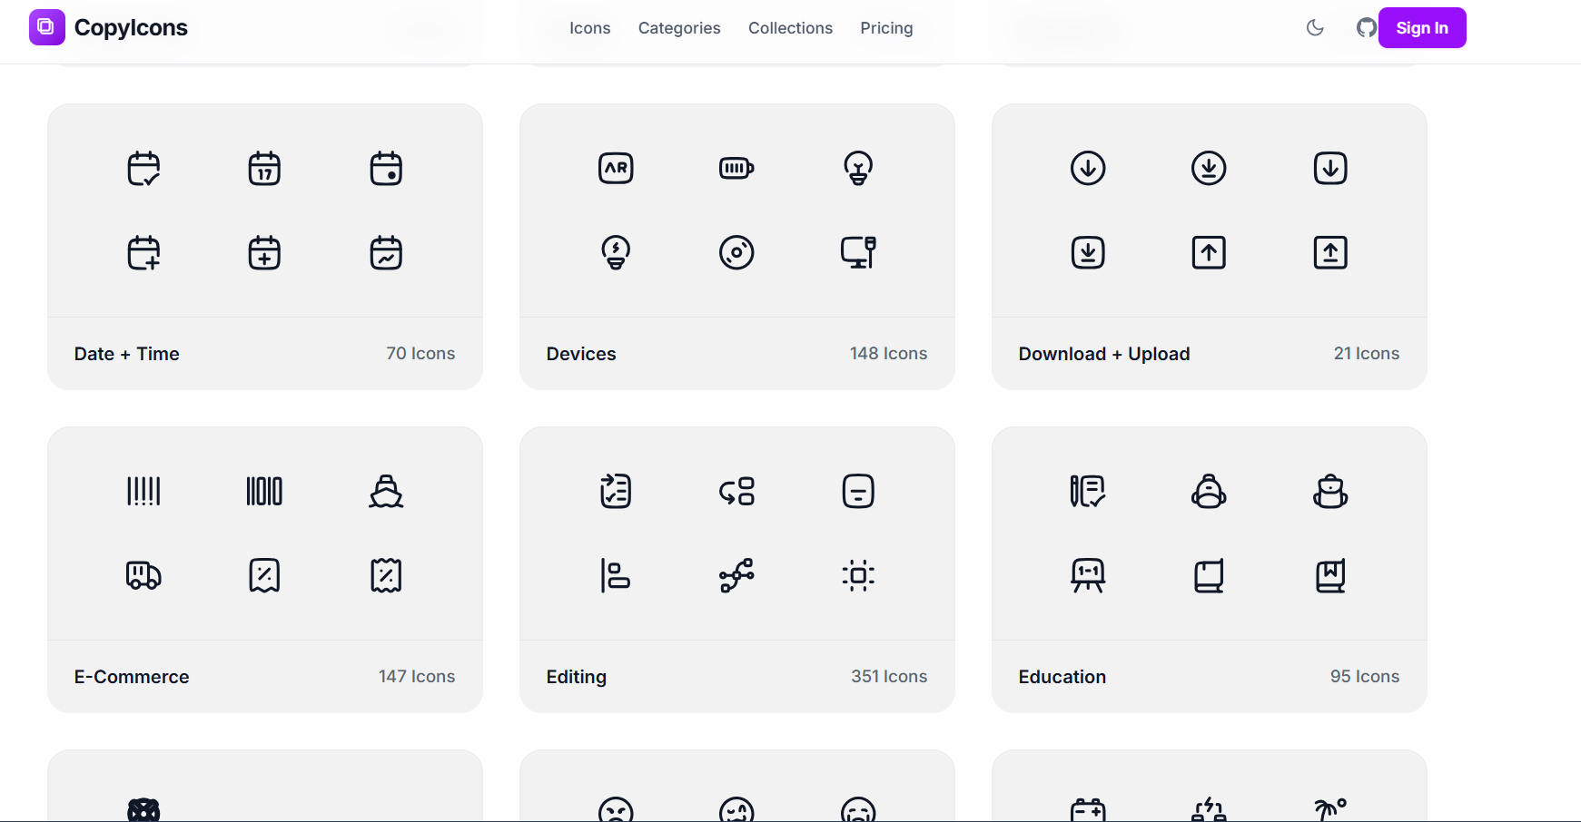Open the E-Commerce category
The height and width of the screenshot is (822, 1581).
click(132, 677)
